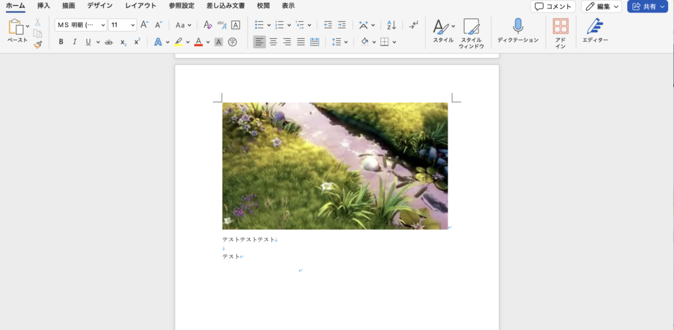
Task: Apply subscript formatting
Action: [x=123, y=41]
